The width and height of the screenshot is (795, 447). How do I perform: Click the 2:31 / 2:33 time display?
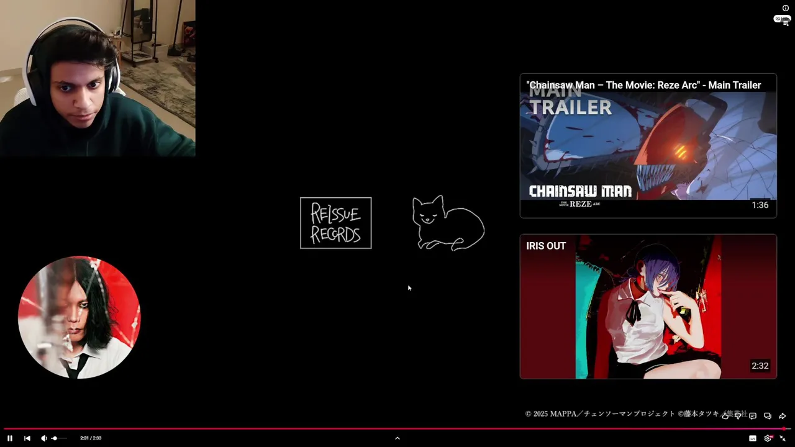coord(91,438)
